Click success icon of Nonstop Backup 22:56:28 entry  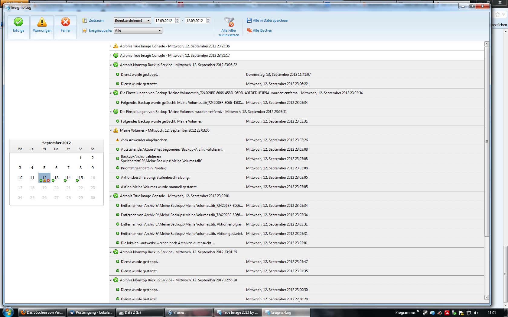pyautogui.click(x=116, y=280)
